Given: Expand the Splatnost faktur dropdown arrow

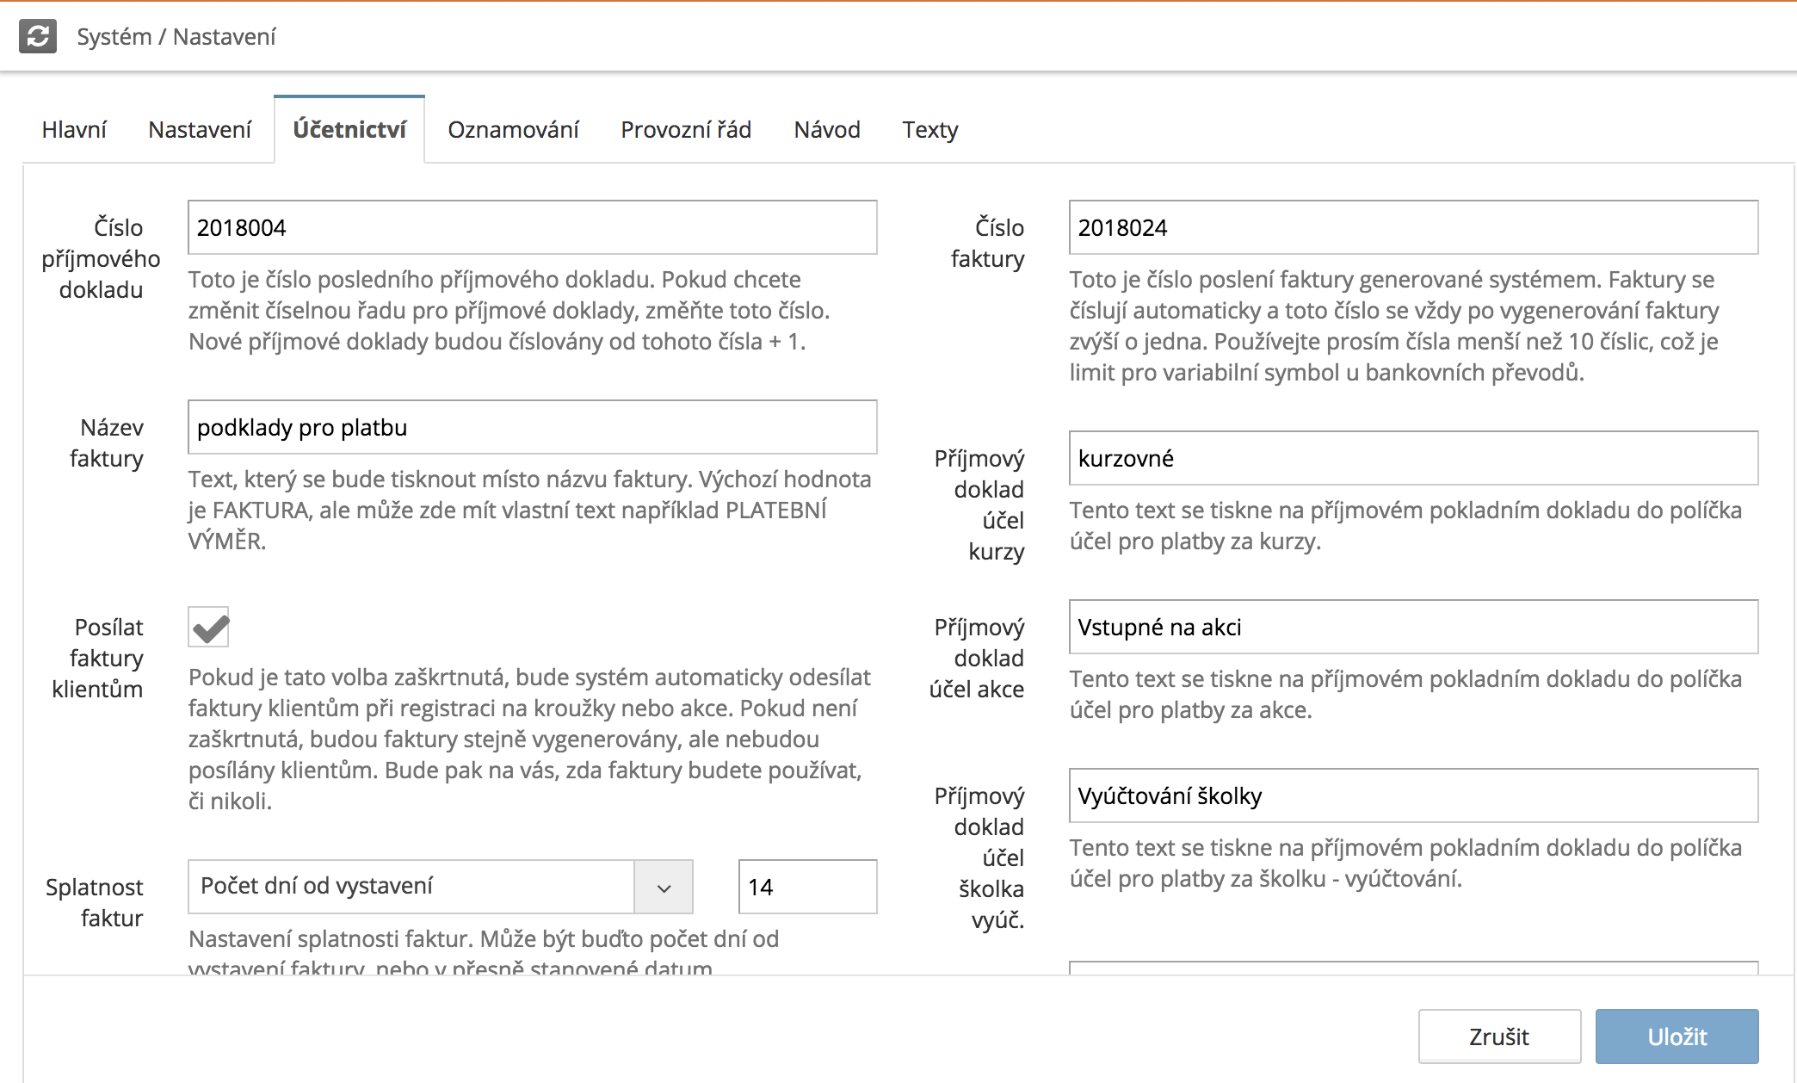Looking at the screenshot, I should (664, 887).
